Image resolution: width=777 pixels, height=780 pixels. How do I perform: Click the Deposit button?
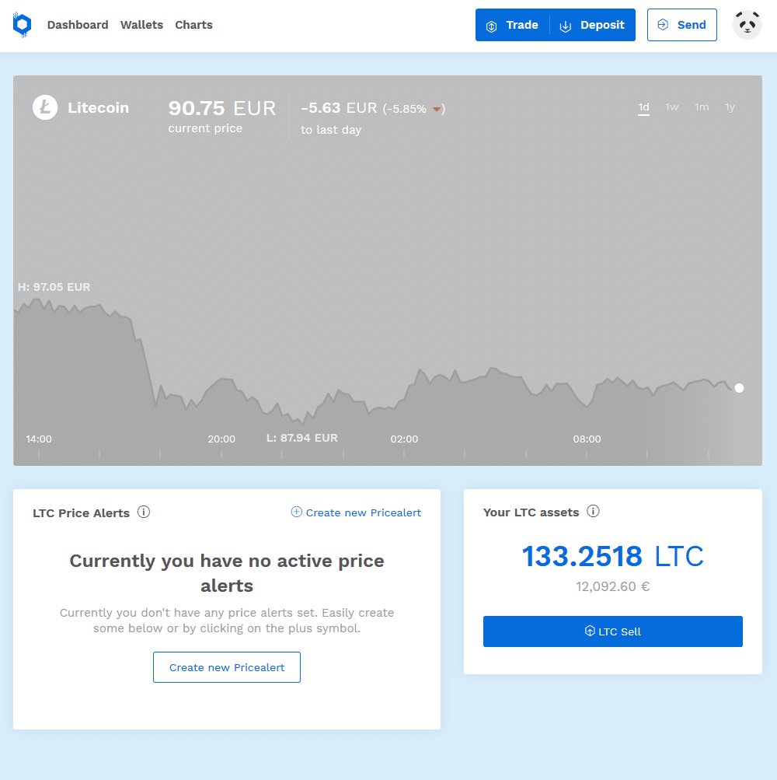[x=593, y=25]
